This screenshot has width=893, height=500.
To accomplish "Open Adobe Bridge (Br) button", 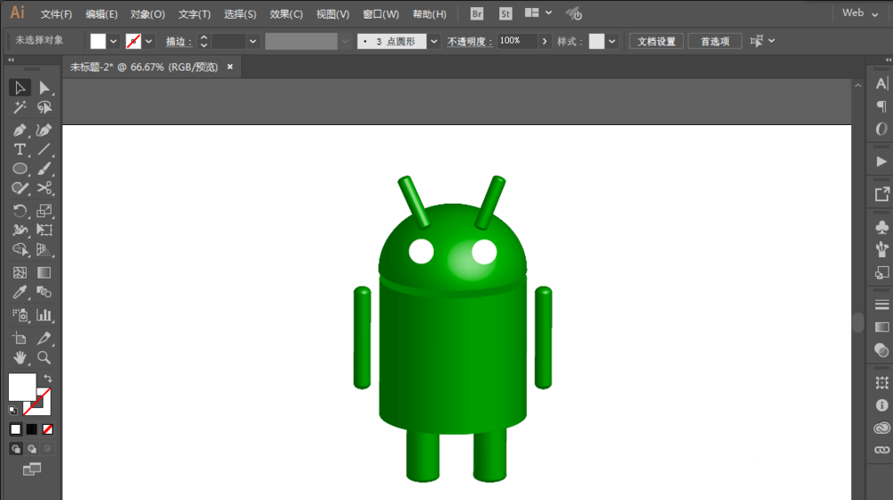I will coord(477,13).
